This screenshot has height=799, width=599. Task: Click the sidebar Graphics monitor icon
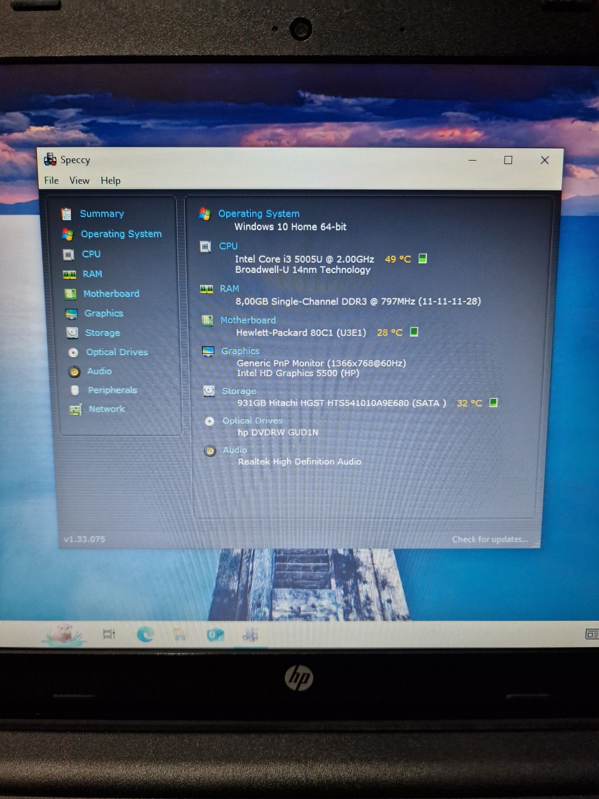(x=71, y=314)
